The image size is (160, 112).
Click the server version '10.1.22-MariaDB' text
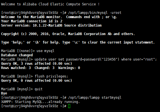point(47,25)
